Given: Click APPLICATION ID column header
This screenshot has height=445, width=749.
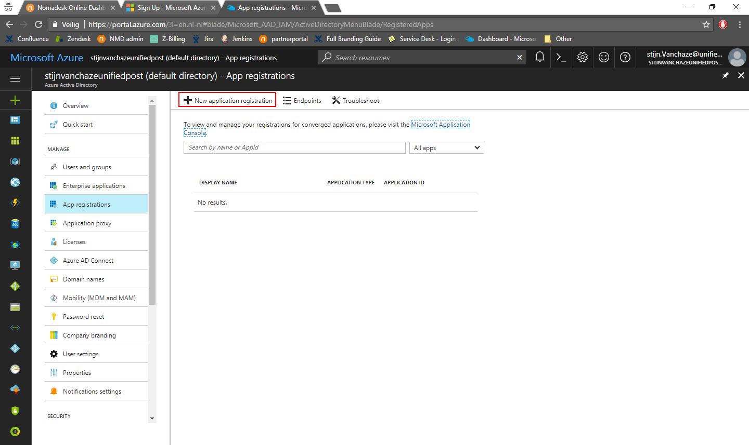Looking at the screenshot, I should (x=404, y=183).
